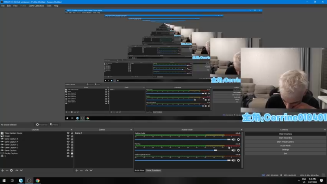The image size is (327, 184).
Task: Open Google Chrome from the taskbar
Action: tap(38, 181)
